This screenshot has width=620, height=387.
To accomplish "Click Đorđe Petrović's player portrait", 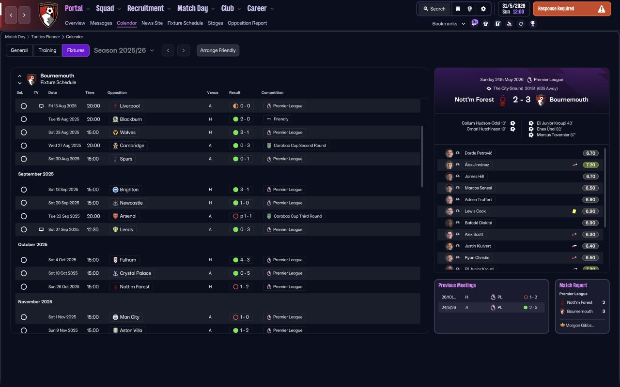I will (x=449, y=153).
